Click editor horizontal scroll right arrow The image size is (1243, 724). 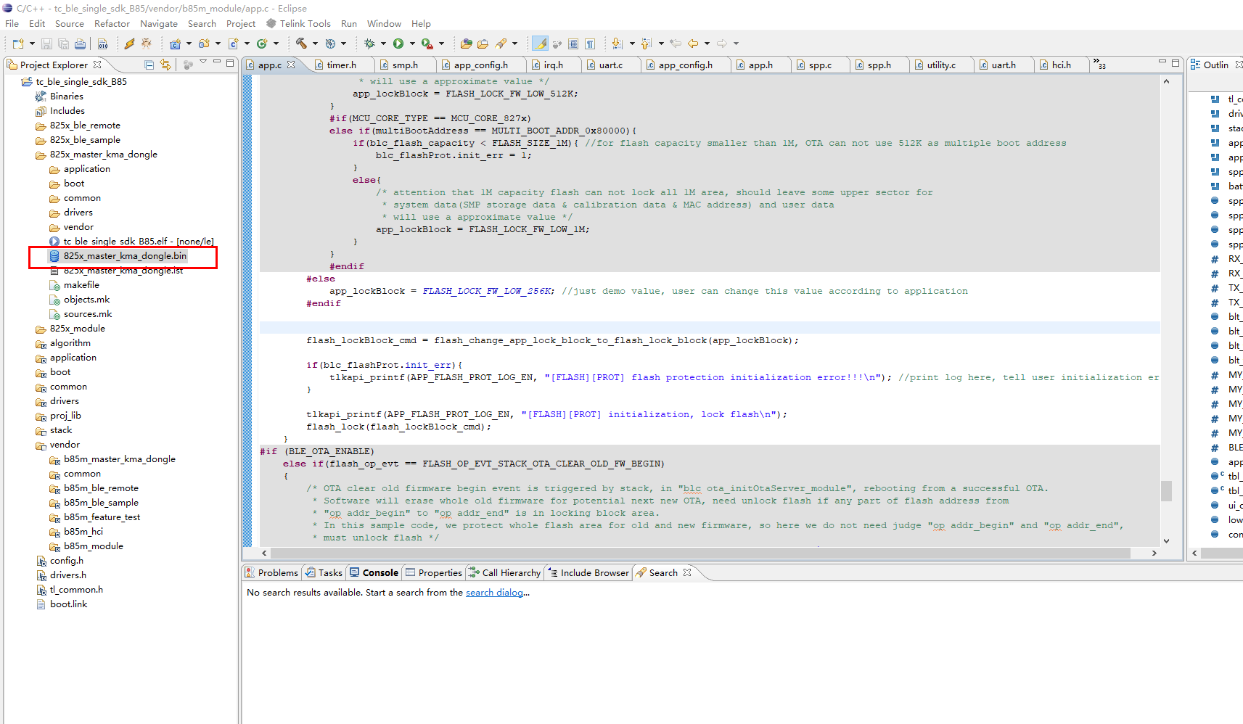pos(1154,553)
